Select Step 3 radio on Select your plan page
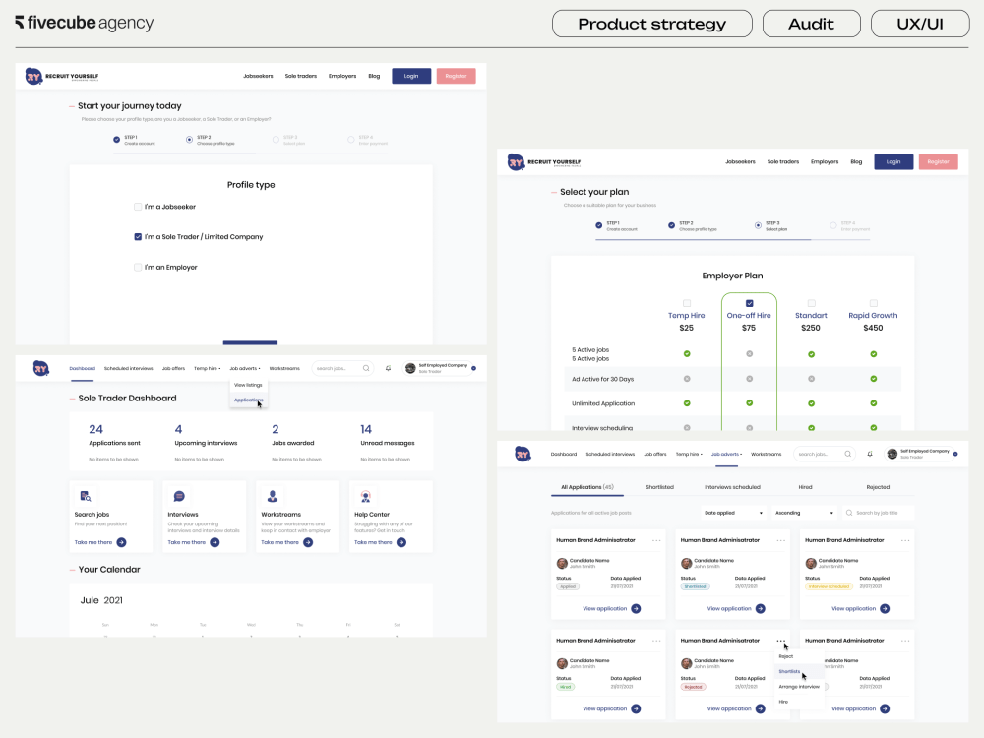 click(758, 225)
